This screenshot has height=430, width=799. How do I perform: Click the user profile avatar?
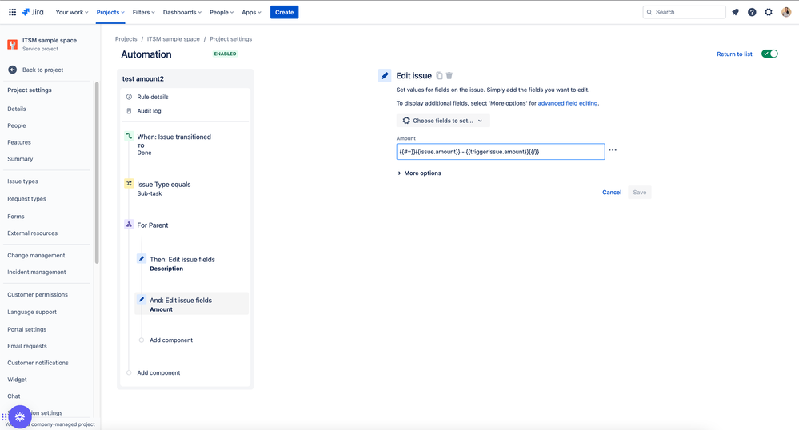point(786,12)
